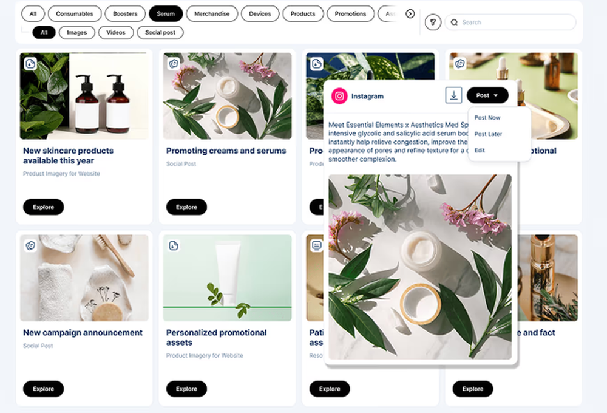Click Product Imagery for Website under New skincare
Viewport: 607px width, 413px height.
(61, 174)
